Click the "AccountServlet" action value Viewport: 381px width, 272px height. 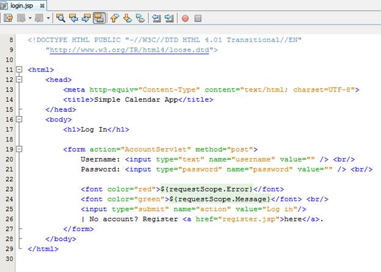[x=156, y=149]
